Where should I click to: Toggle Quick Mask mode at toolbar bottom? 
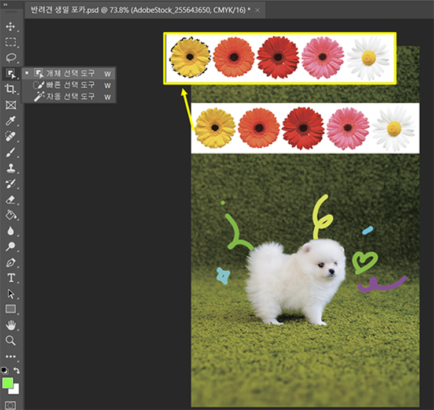(x=10, y=405)
